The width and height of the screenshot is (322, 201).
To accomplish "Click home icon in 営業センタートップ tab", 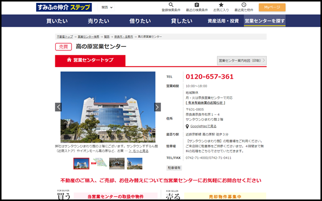I will pyautogui.click(x=69, y=60).
